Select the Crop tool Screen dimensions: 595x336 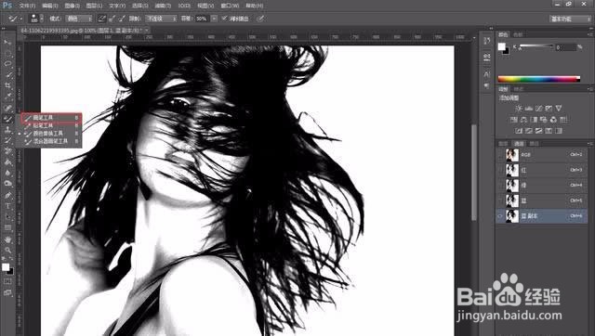coord(7,86)
